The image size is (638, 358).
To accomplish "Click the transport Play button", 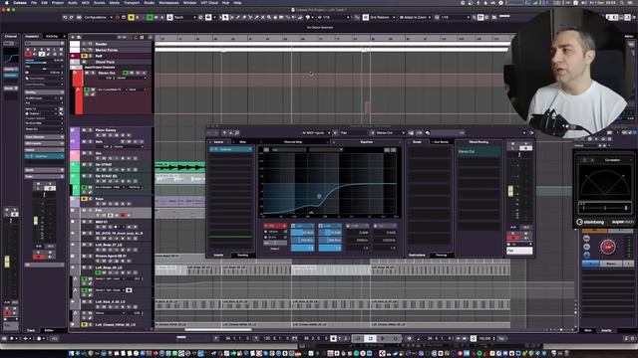I will (383, 338).
